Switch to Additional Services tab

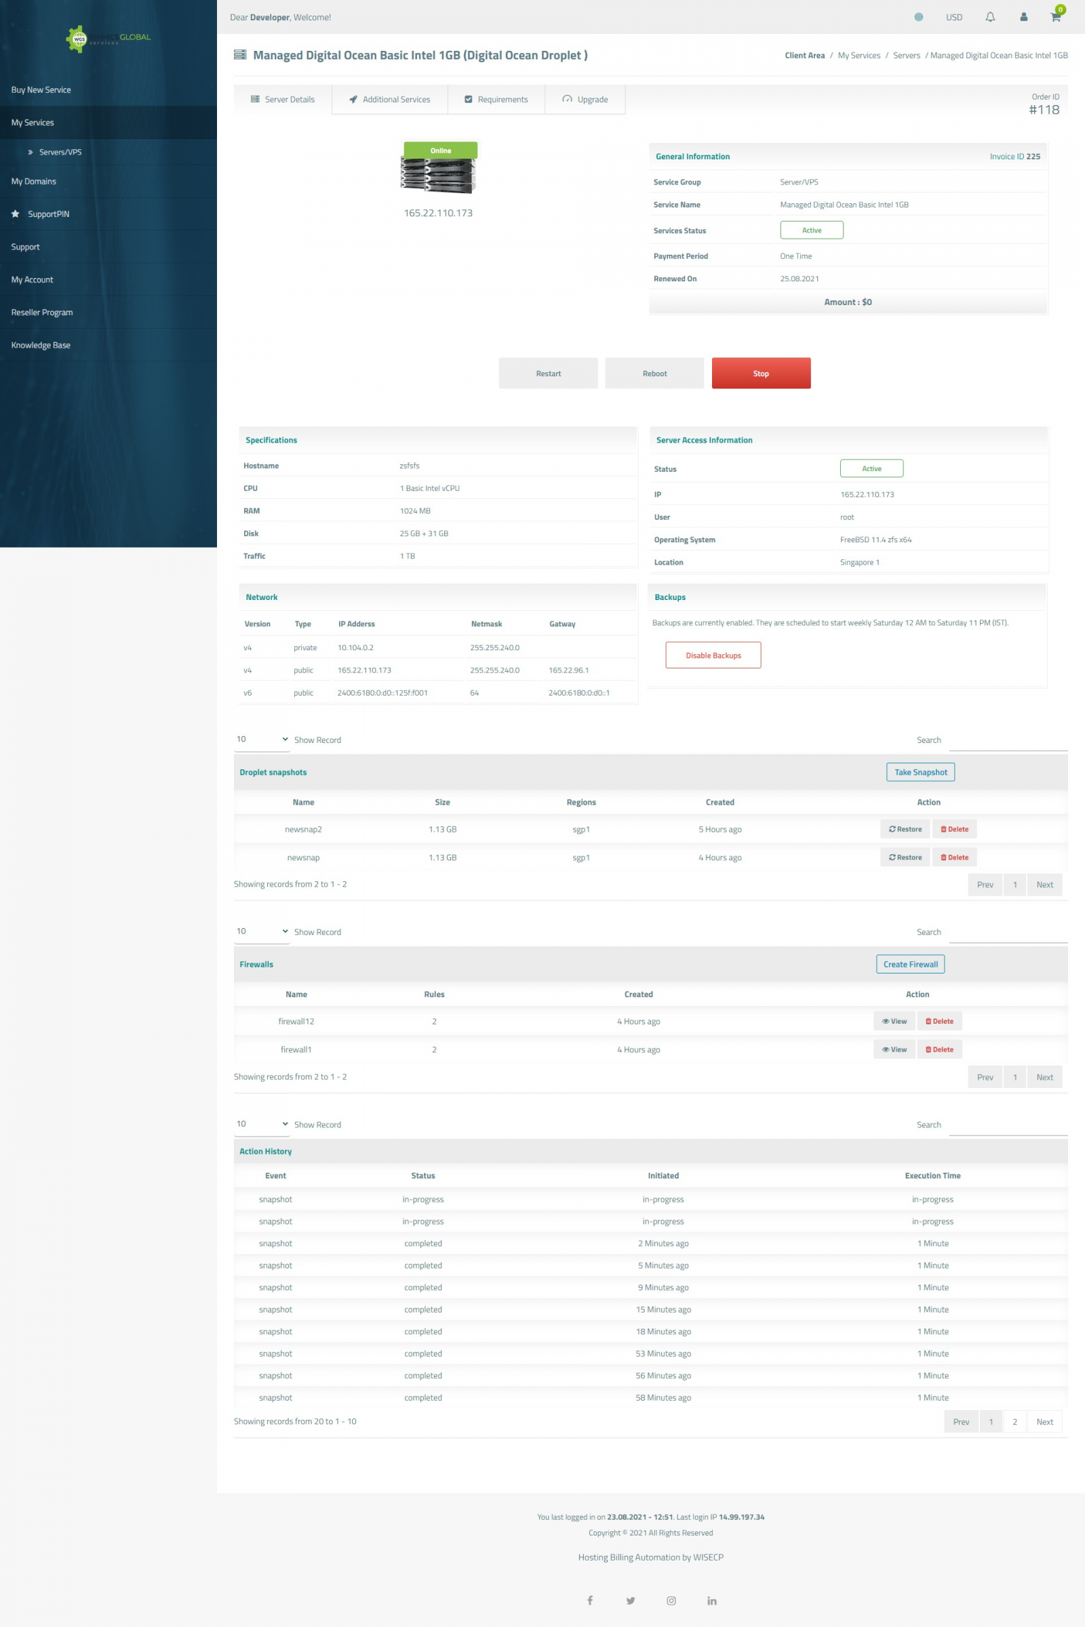click(389, 100)
